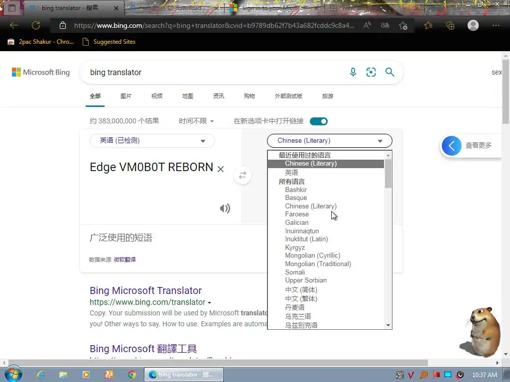Open Bing Microsoft Translator result link
The height and width of the screenshot is (382, 510).
[146, 290]
